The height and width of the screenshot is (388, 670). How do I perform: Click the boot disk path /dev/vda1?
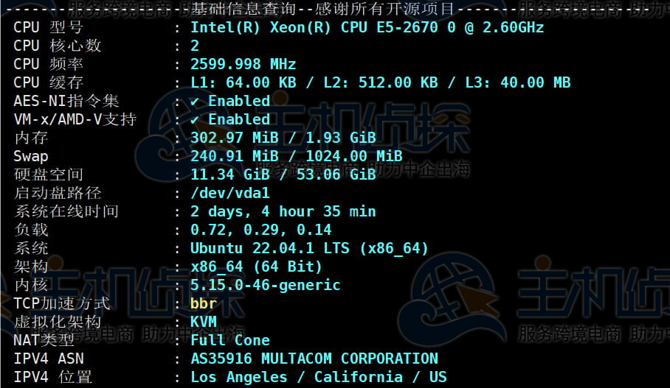pos(229,193)
